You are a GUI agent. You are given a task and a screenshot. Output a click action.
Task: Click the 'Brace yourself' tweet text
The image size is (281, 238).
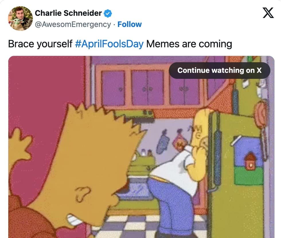pos(40,44)
